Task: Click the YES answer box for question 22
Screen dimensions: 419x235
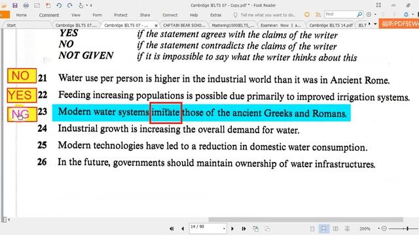Action: [x=22, y=95]
